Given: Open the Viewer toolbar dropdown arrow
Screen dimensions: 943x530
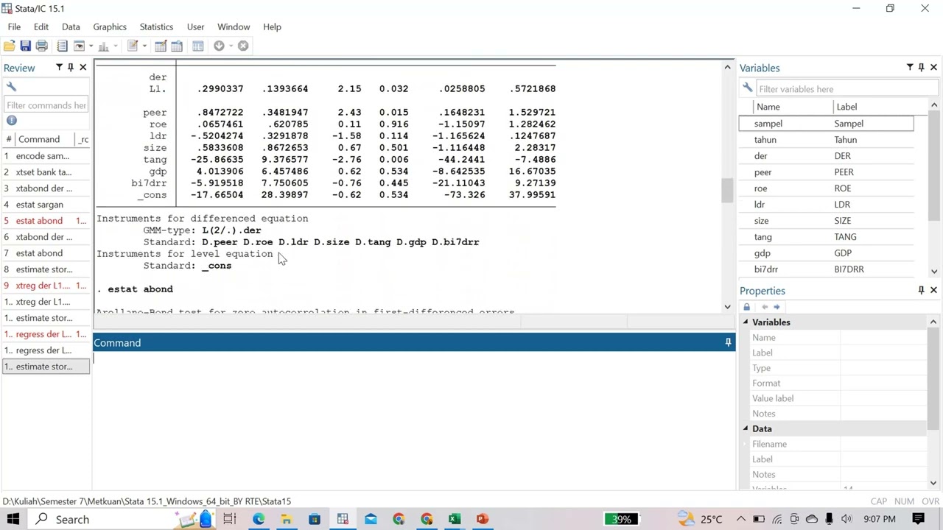Looking at the screenshot, I should (x=91, y=46).
